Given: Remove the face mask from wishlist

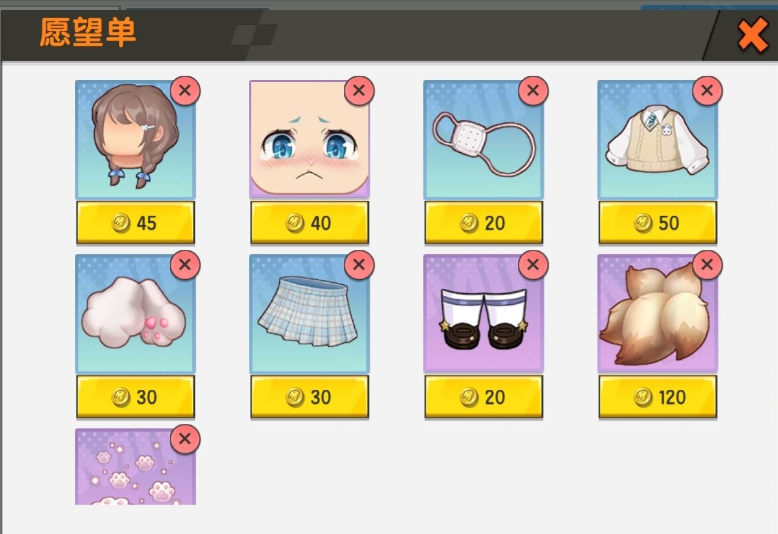Looking at the screenshot, I should [x=533, y=91].
